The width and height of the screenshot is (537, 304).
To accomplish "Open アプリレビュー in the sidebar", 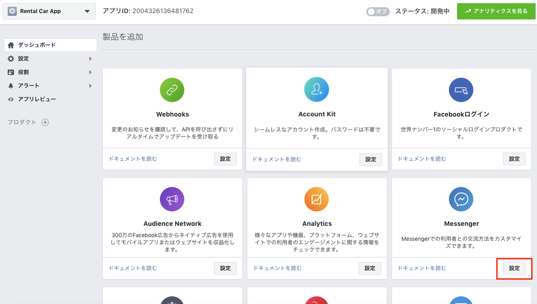I will click(50, 99).
